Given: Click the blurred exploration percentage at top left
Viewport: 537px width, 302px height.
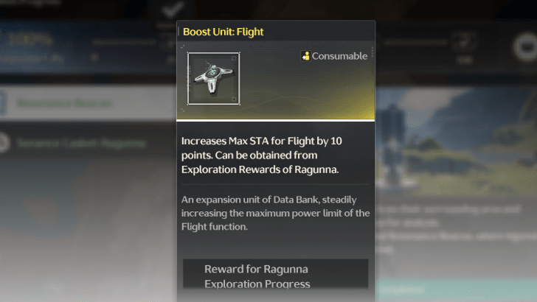Looking at the screenshot, I should pyautogui.click(x=30, y=41).
